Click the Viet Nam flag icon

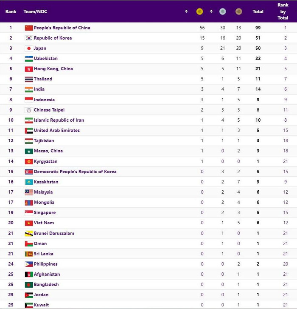[x=29, y=223]
